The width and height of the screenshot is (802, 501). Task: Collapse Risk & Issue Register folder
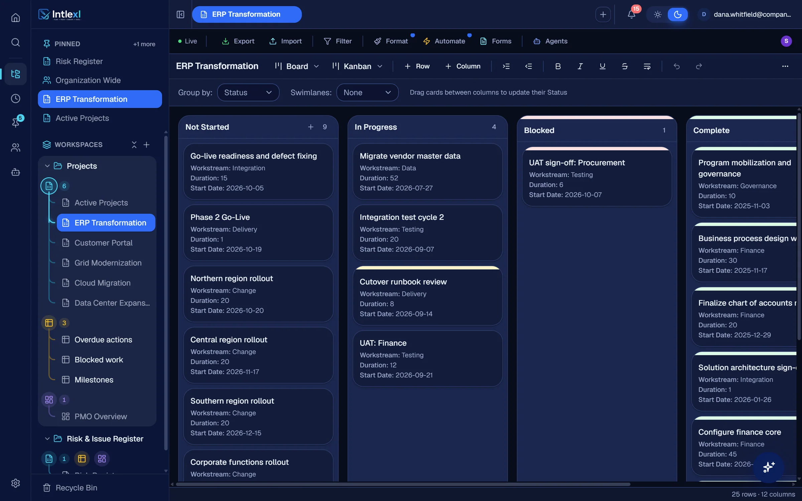point(47,439)
